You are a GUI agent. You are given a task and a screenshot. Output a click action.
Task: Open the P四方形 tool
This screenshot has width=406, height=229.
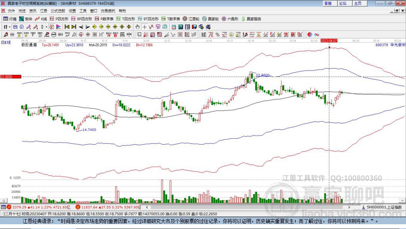coord(59,19)
